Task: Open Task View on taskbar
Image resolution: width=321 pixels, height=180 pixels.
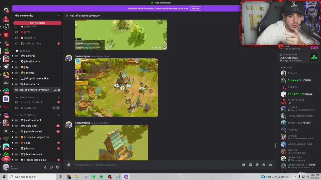Action: [60, 177]
